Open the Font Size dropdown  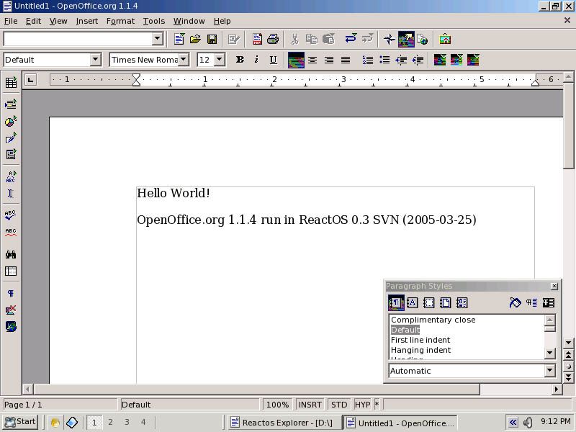[x=219, y=60]
